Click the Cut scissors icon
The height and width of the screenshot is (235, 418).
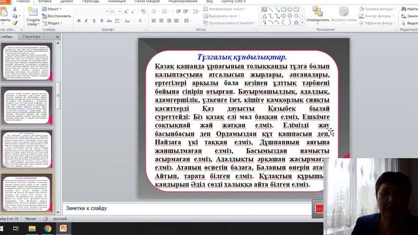pos(15,9)
